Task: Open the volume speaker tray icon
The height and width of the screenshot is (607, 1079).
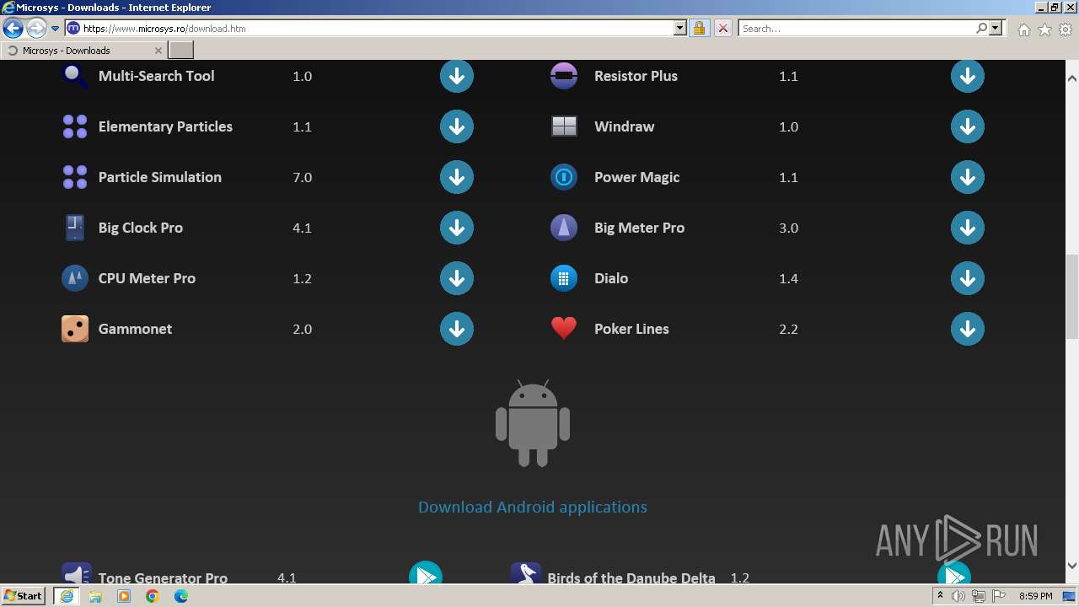Action: point(958,596)
